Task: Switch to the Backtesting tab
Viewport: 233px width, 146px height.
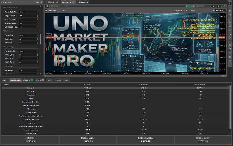Action: [x=68, y=2]
